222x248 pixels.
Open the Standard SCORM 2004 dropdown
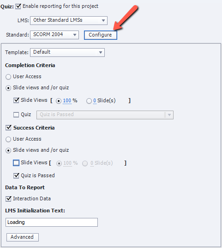click(54, 35)
